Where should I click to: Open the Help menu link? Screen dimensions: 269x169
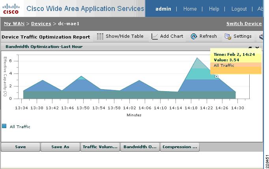(214, 9)
